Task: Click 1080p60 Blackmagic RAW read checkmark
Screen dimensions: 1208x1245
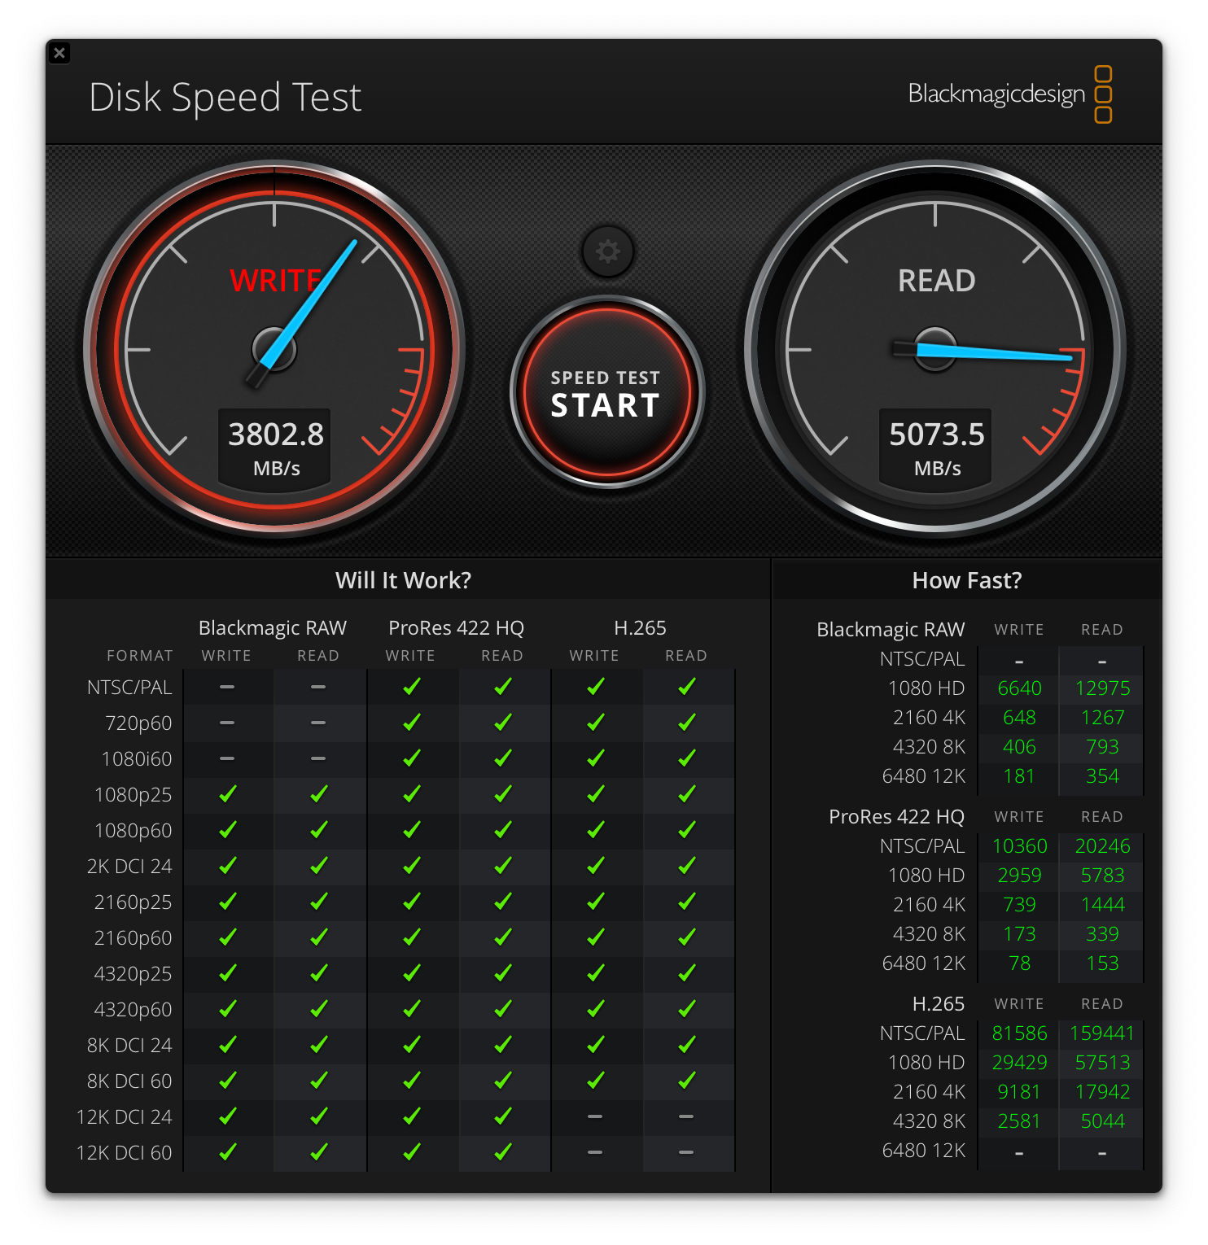Action: [x=319, y=830]
